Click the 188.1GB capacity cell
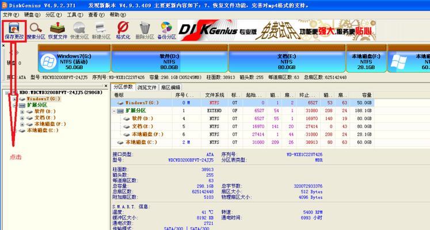The image size is (430, 230). coord(363,111)
